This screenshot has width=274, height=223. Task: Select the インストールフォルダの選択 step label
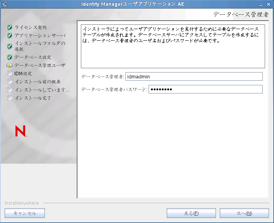tap(40, 46)
